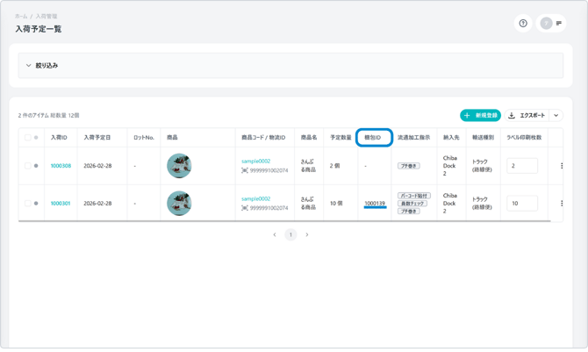Click barcode icon in second row
Screen dimensions: 588x352
point(245,208)
